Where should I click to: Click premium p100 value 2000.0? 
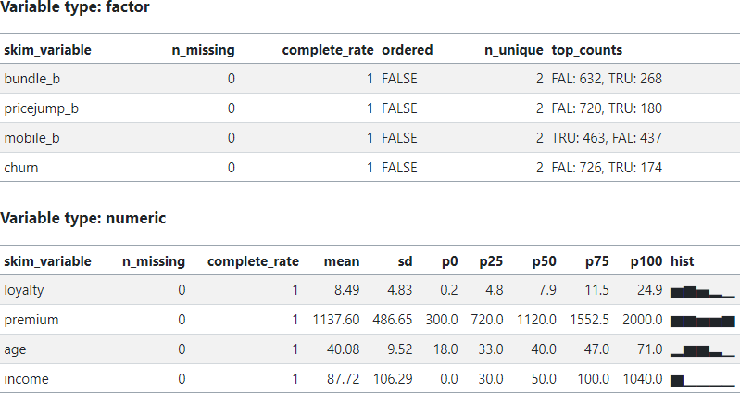[643, 320]
